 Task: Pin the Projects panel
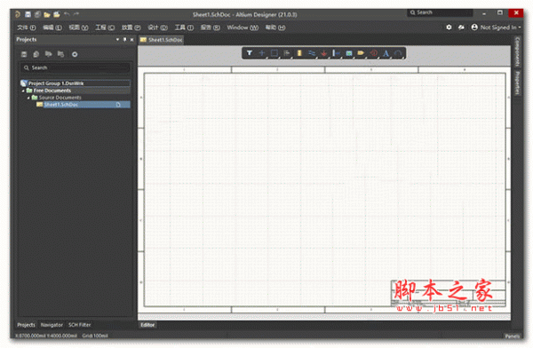click(x=124, y=39)
